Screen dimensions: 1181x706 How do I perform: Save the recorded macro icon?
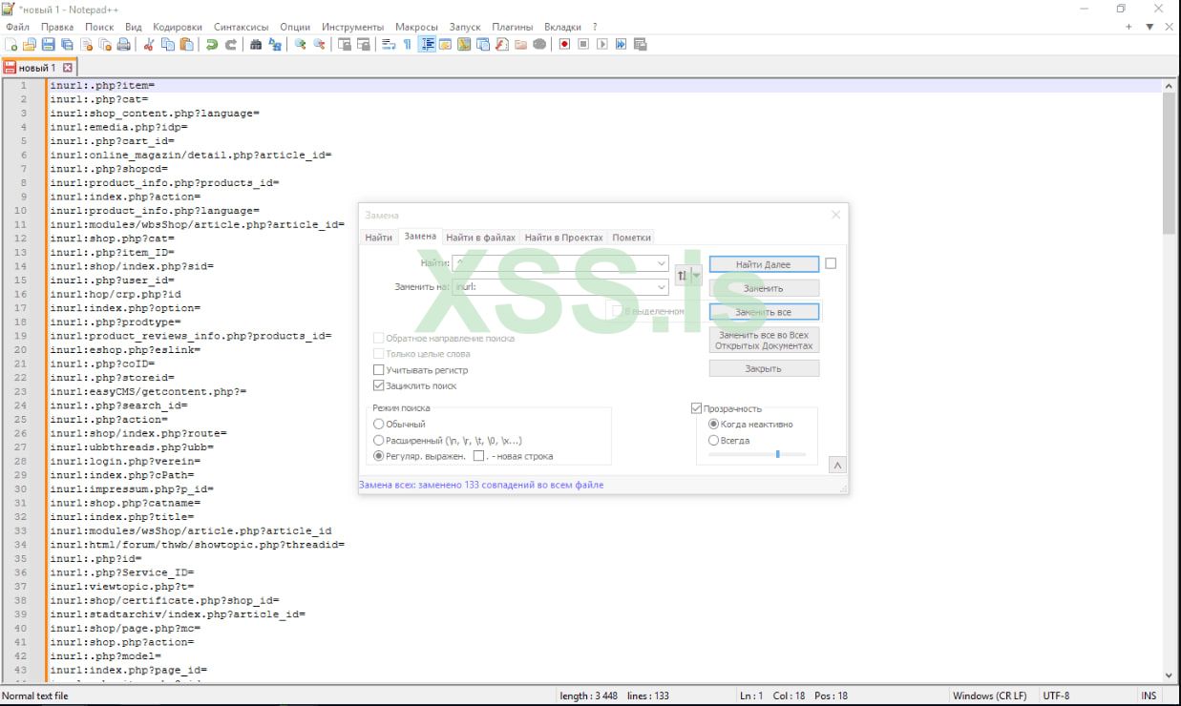click(x=640, y=44)
